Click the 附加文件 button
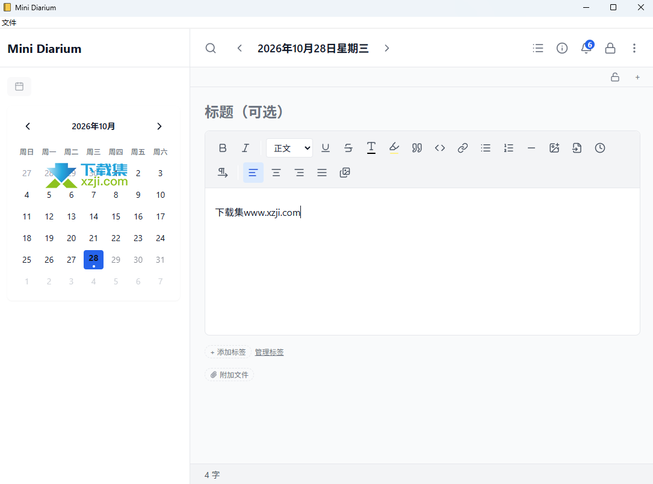The width and height of the screenshot is (653, 484). pyautogui.click(x=229, y=375)
